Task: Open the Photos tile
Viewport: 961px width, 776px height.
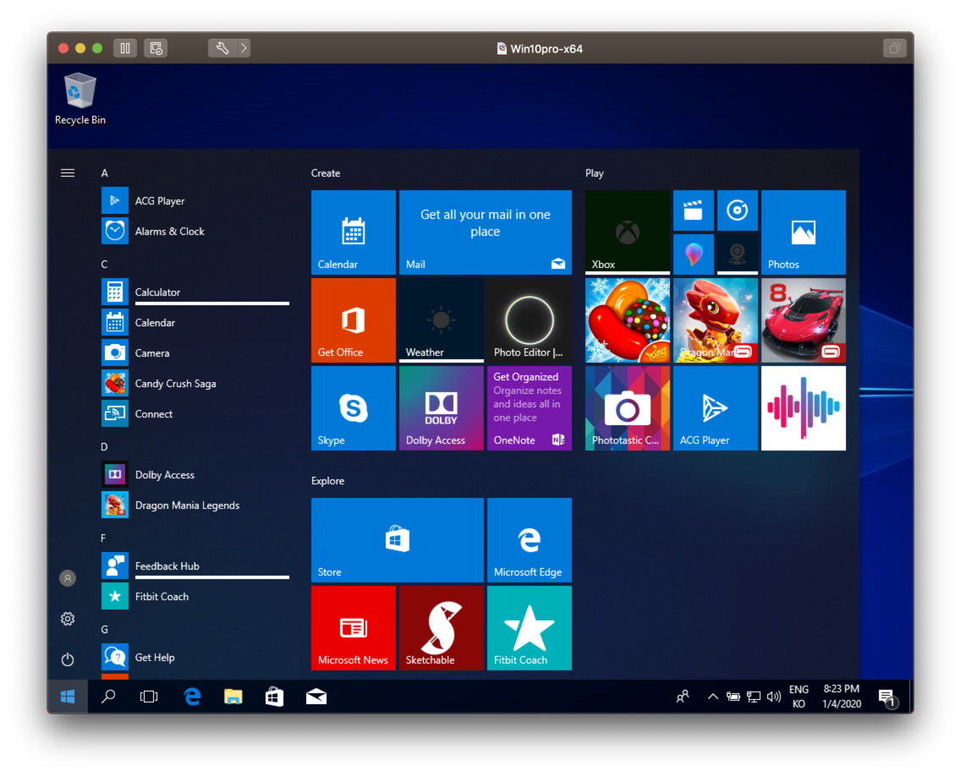Action: click(x=803, y=232)
